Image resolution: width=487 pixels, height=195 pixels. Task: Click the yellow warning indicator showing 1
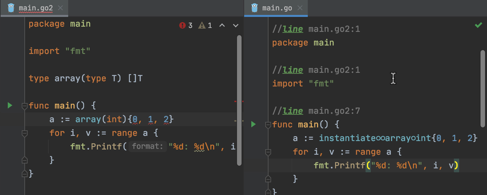point(205,25)
